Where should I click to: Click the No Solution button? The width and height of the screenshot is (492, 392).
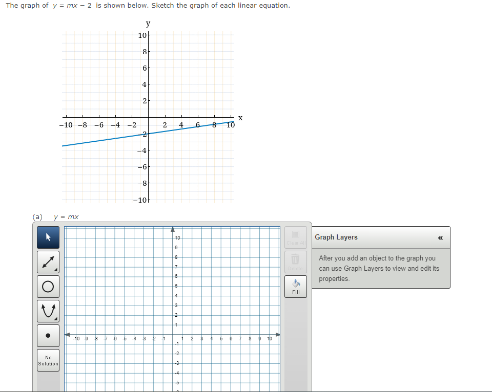pos(48,360)
